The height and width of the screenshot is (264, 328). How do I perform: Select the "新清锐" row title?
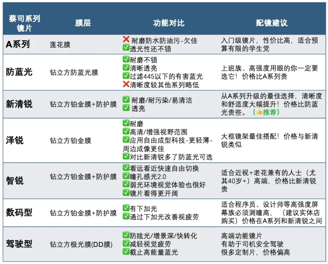pos(19,104)
